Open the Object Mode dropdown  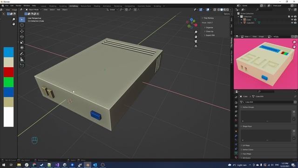[34, 9]
